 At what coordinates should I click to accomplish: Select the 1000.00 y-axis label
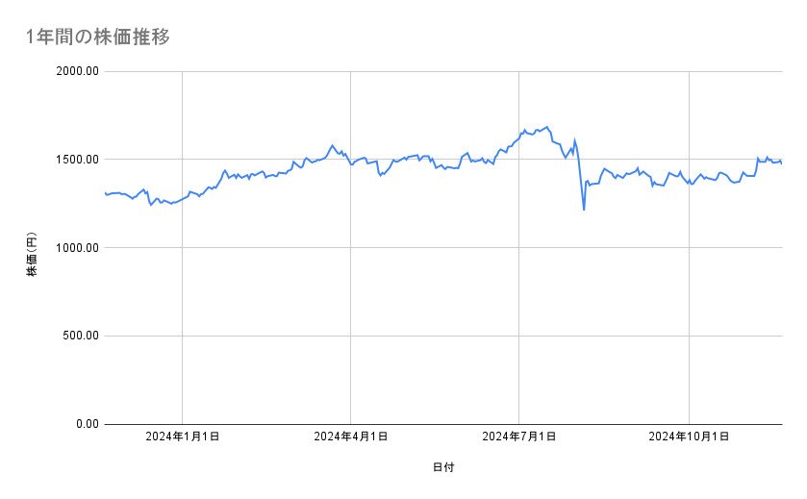77,248
